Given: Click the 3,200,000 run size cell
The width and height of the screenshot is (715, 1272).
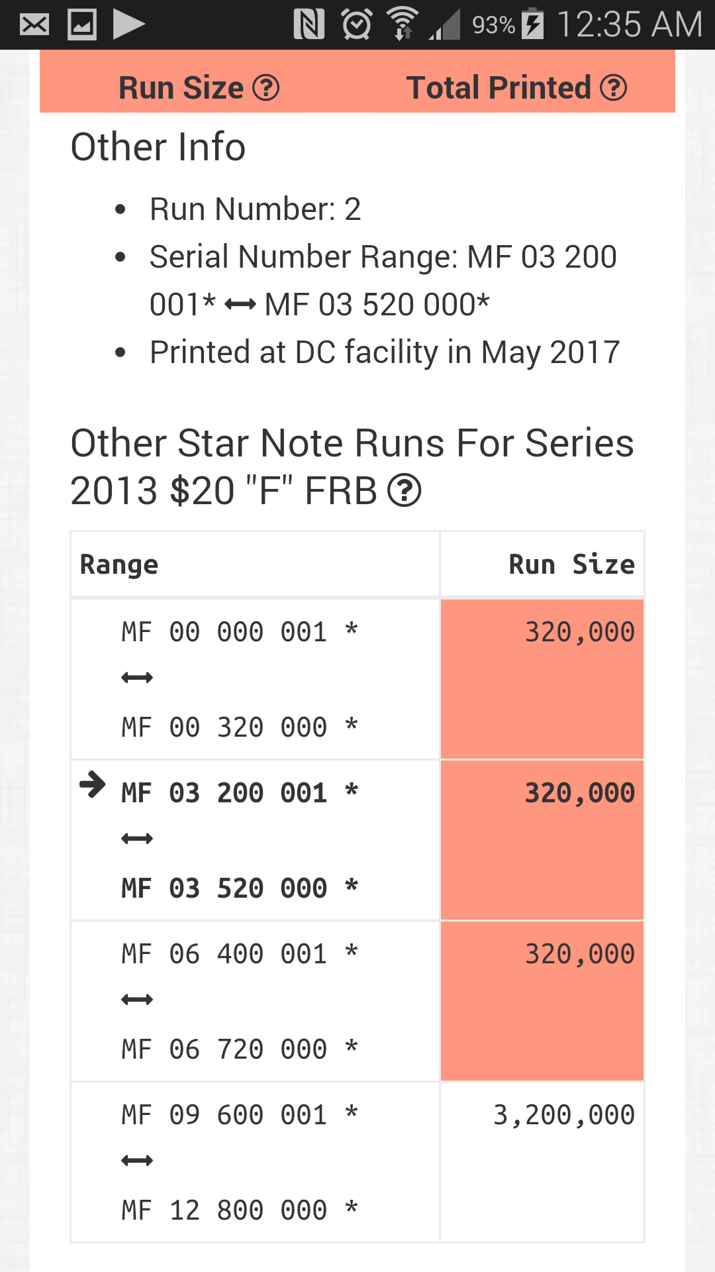Looking at the screenshot, I should click(x=563, y=1116).
